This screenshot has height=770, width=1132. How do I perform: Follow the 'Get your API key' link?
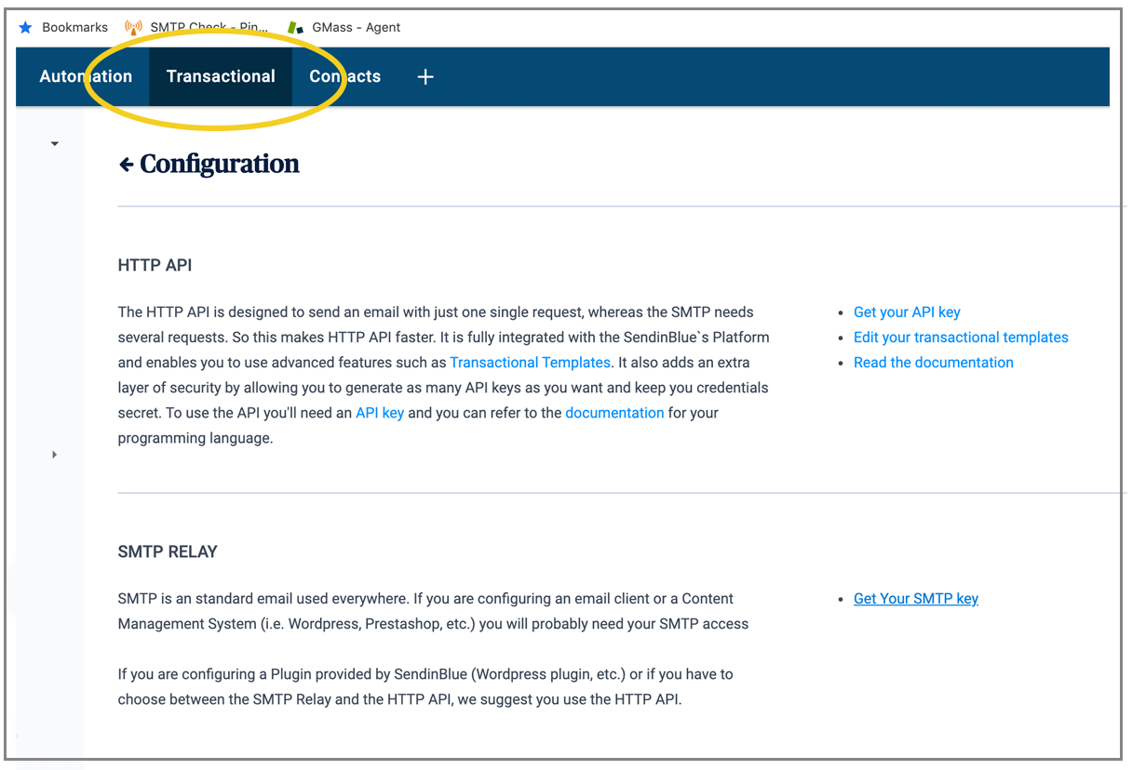[907, 312]
